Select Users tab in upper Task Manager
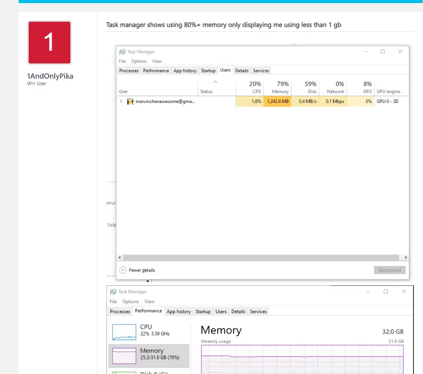423x374 pixels. [x=225, y=70]
